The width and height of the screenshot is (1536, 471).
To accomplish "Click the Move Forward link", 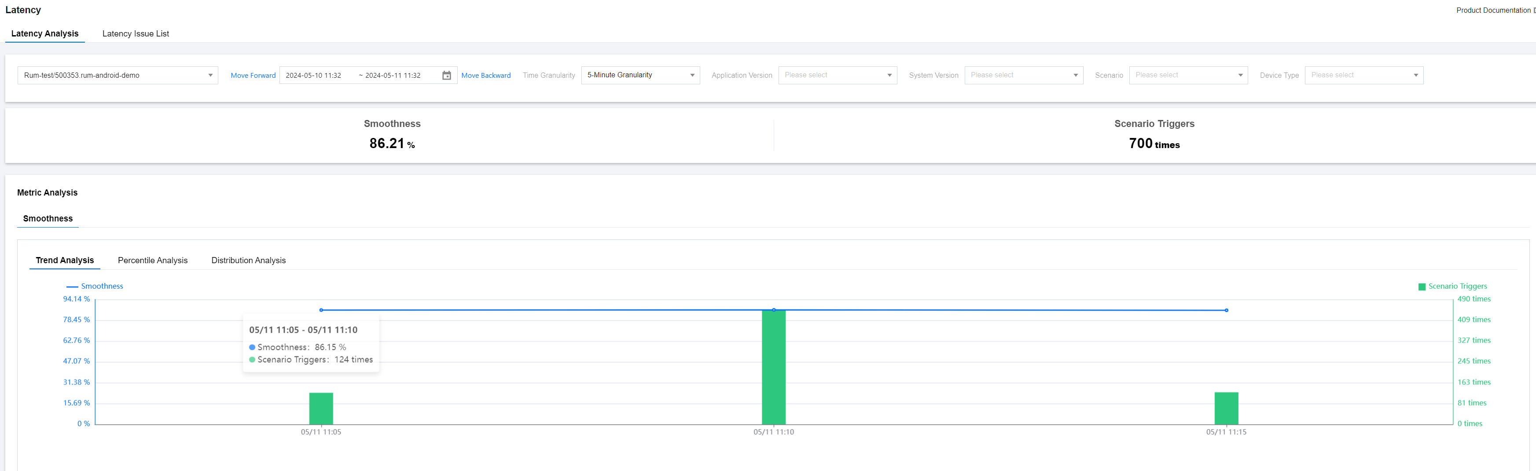I will [x=253, y=76].
